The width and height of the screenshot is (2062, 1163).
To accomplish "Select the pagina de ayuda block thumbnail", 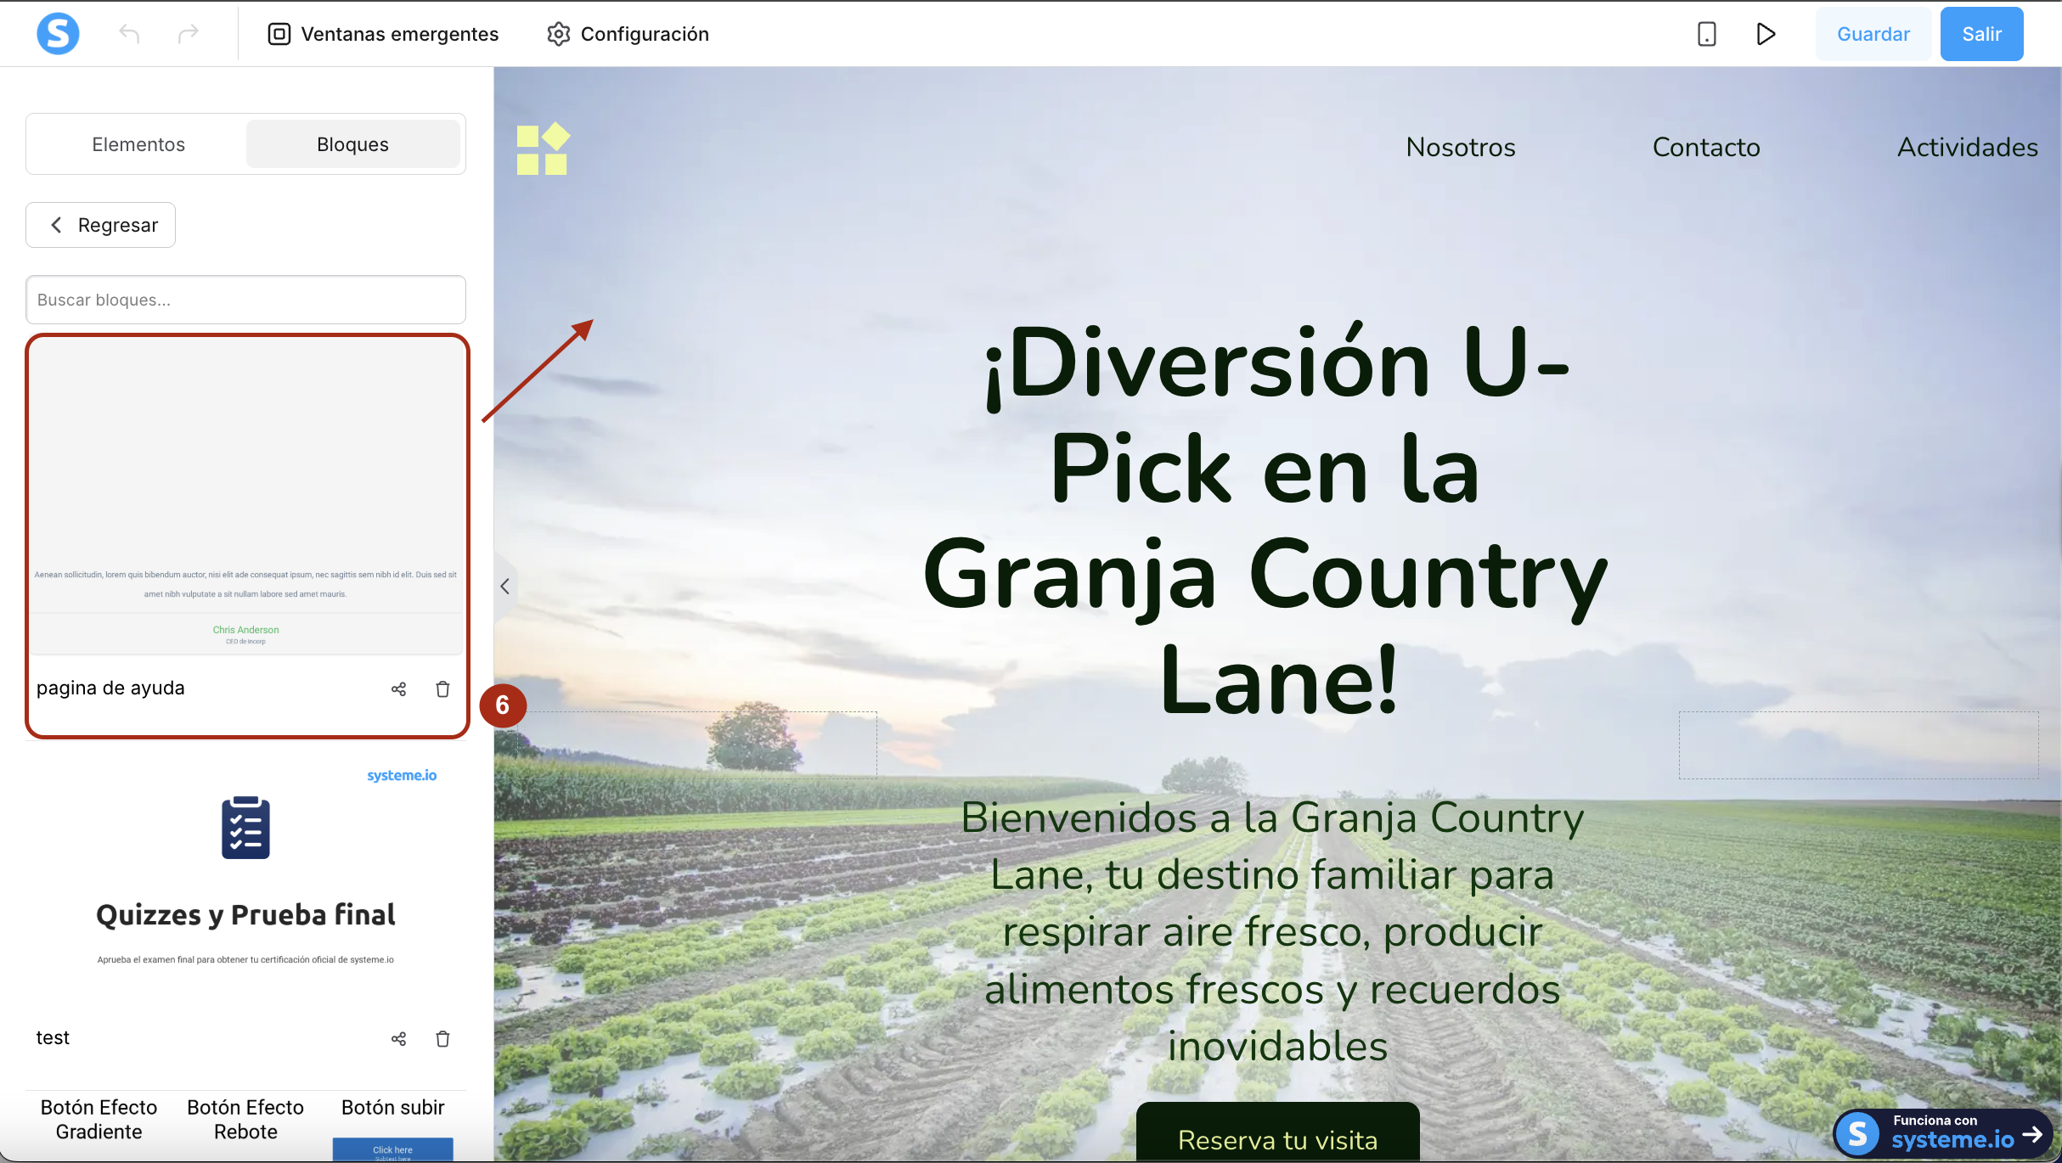I will coord(245,497).
